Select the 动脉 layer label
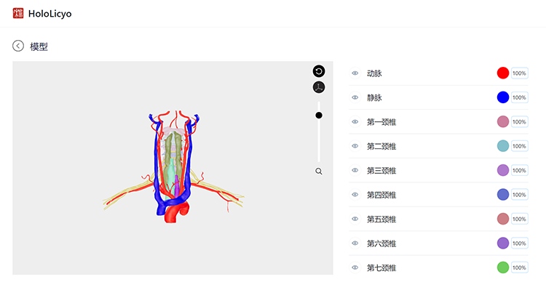This screenshot has height=298, width=546. click(x=374, y=73)
